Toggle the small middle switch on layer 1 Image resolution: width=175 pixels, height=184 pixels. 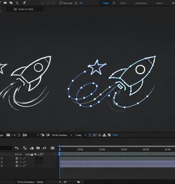point(20,158)
